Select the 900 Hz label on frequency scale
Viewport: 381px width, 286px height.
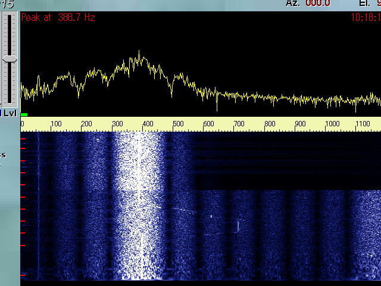click(x=301, y=124)
